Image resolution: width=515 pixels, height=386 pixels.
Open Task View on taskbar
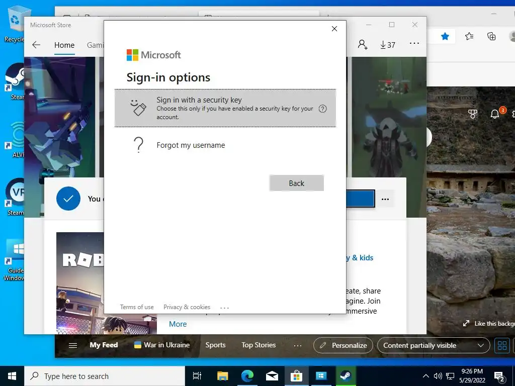click(x=197, y=376)
